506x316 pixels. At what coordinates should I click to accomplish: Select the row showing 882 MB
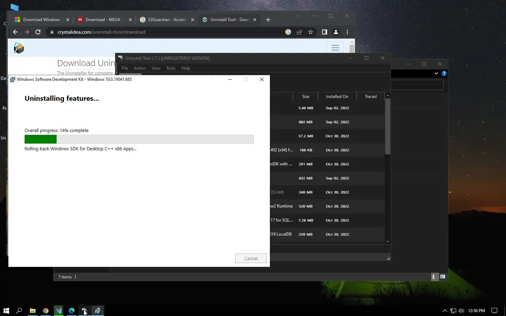tap(327, 122)
